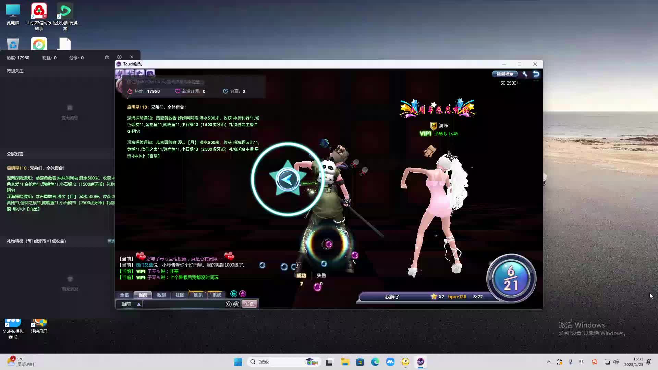Click the emoji smiley icon in chat

(236, 304)
